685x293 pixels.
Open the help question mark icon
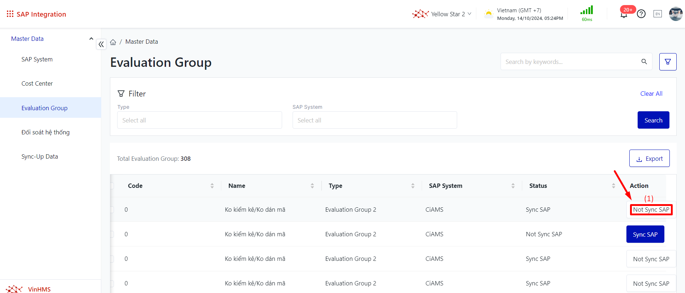[x=641, y=14]
